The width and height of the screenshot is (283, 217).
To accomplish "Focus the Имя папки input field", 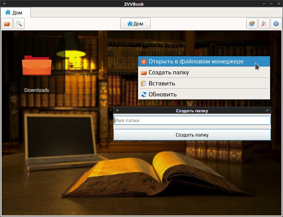I will click(192, 120).
